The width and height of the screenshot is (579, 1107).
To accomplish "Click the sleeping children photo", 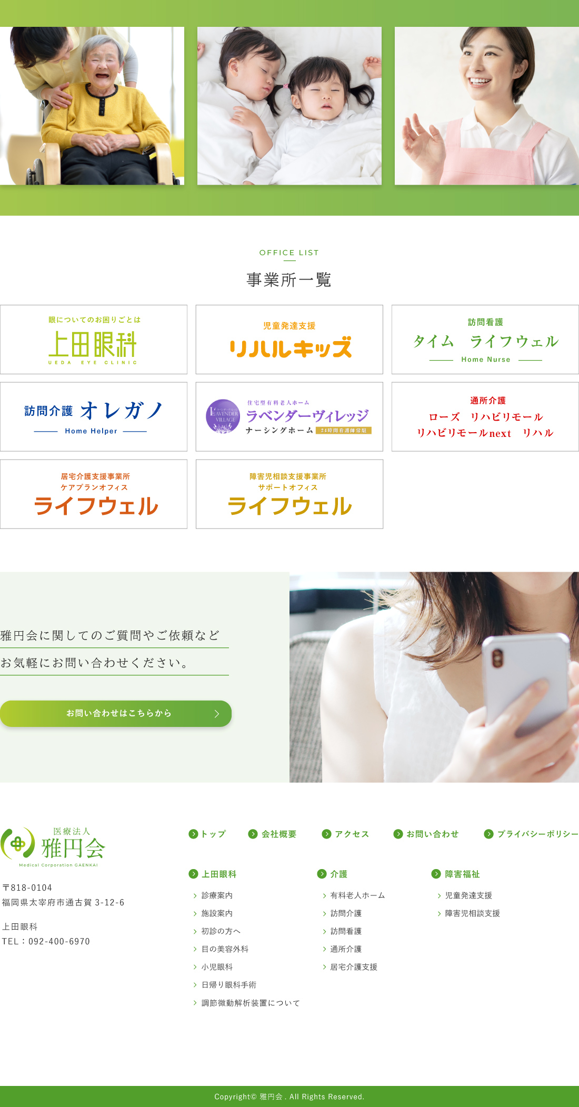I will tap(289, 106).
